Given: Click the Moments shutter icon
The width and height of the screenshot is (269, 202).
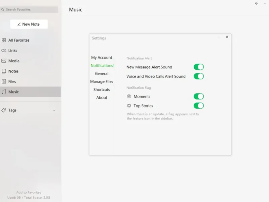Looking at the screenshot, I should 129,96.
